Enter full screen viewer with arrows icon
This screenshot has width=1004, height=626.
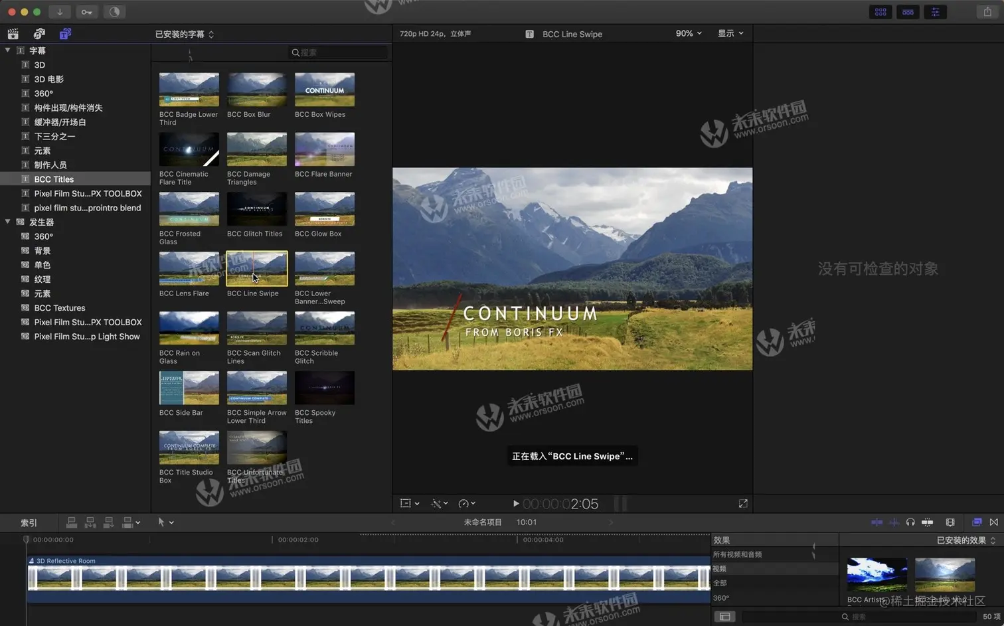tap(743, 504)
